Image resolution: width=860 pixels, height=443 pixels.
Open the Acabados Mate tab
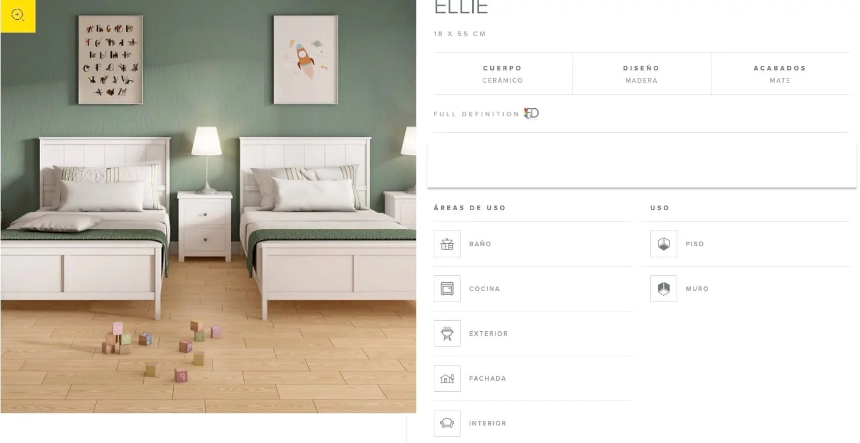(x=780, y=74)
